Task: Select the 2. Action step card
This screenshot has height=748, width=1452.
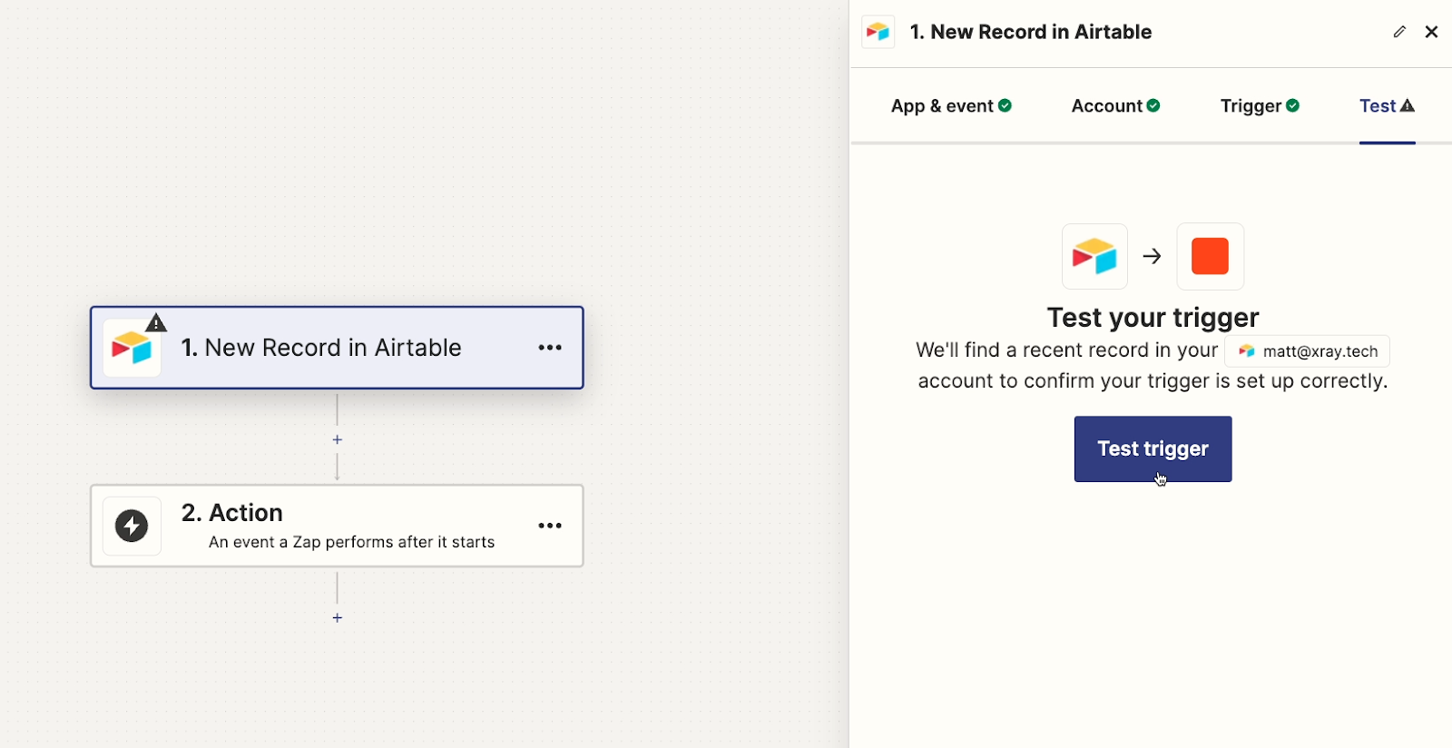Action: [x=337, y=526]
